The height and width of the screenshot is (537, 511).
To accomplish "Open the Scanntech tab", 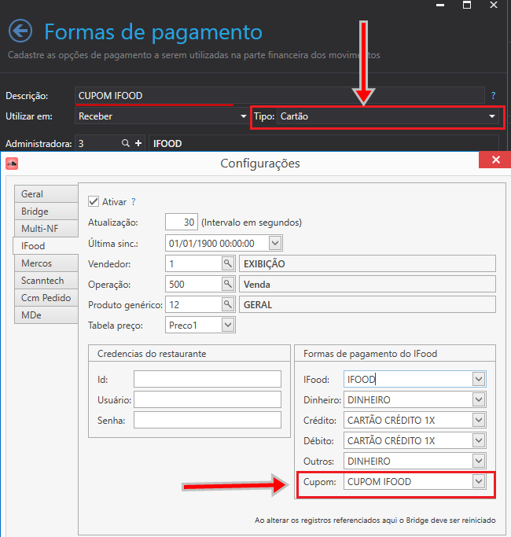I will tap(46, 281).
